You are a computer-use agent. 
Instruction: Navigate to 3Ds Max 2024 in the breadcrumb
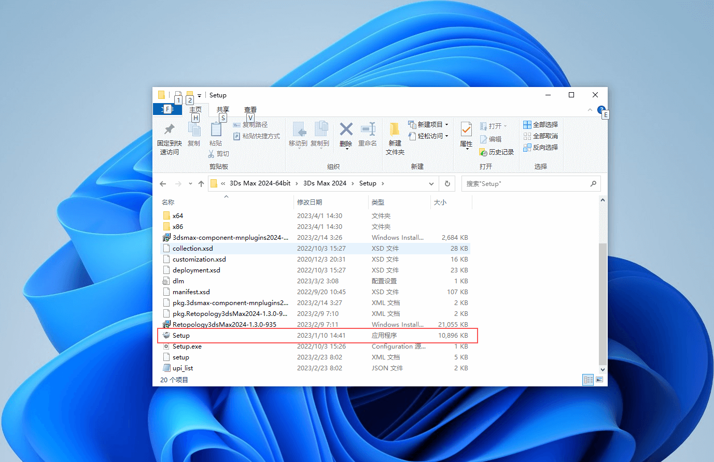(x=325, y=183)
